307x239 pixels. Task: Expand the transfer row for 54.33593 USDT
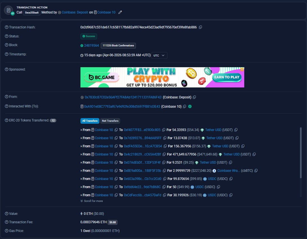click(81, 130)
